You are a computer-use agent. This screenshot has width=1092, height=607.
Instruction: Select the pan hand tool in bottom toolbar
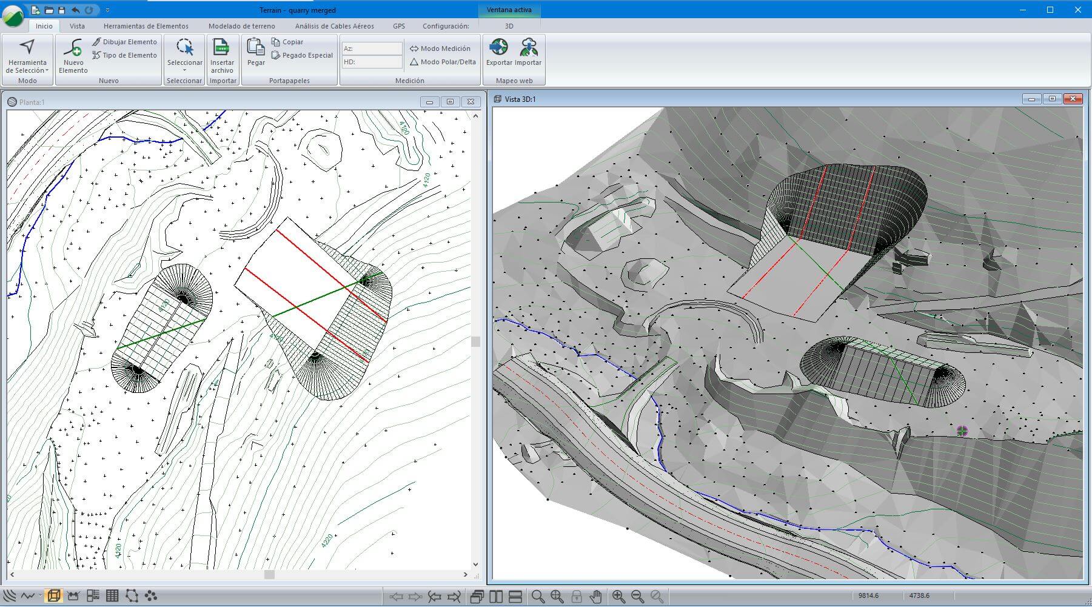pyautogui.click(x=595, y=597)
